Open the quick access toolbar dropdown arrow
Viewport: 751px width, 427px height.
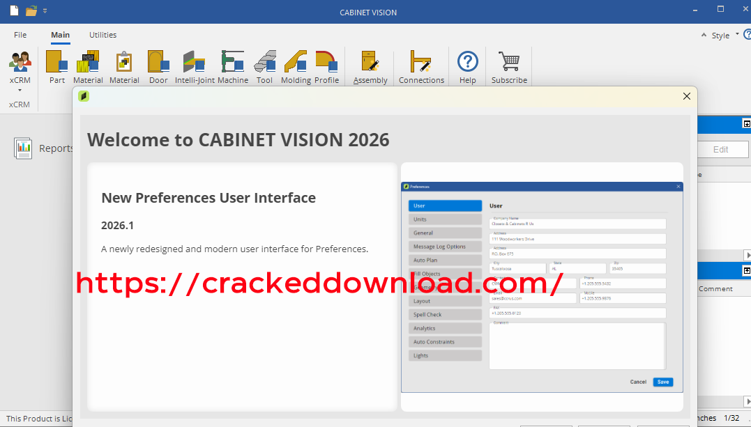(x=45, y=10)
